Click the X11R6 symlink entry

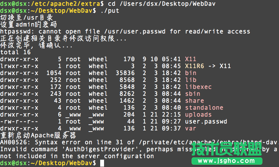pyautogui.click(x=194, y=66)
